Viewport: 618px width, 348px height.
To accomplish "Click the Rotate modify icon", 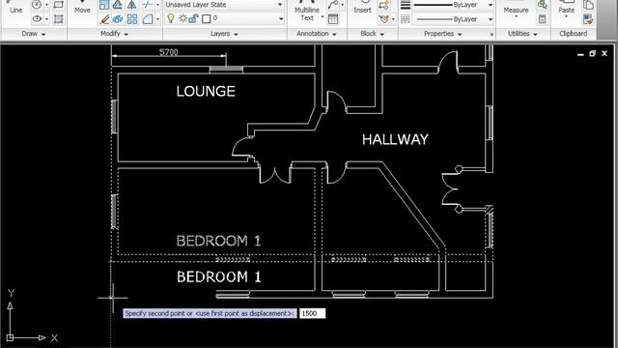I will 118,5.
